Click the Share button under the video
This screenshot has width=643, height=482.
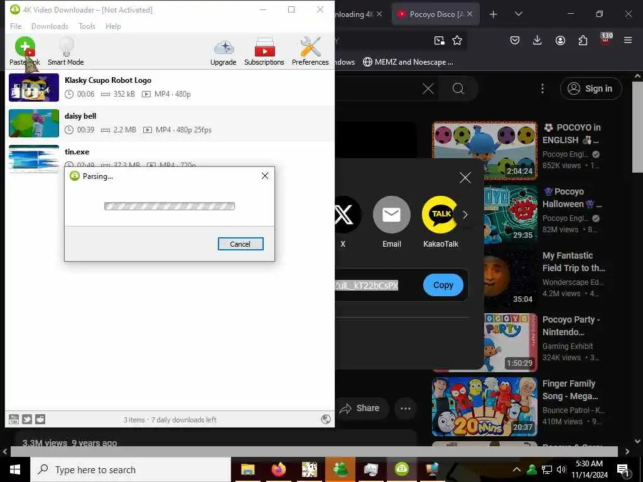click(x=362, y=408)
